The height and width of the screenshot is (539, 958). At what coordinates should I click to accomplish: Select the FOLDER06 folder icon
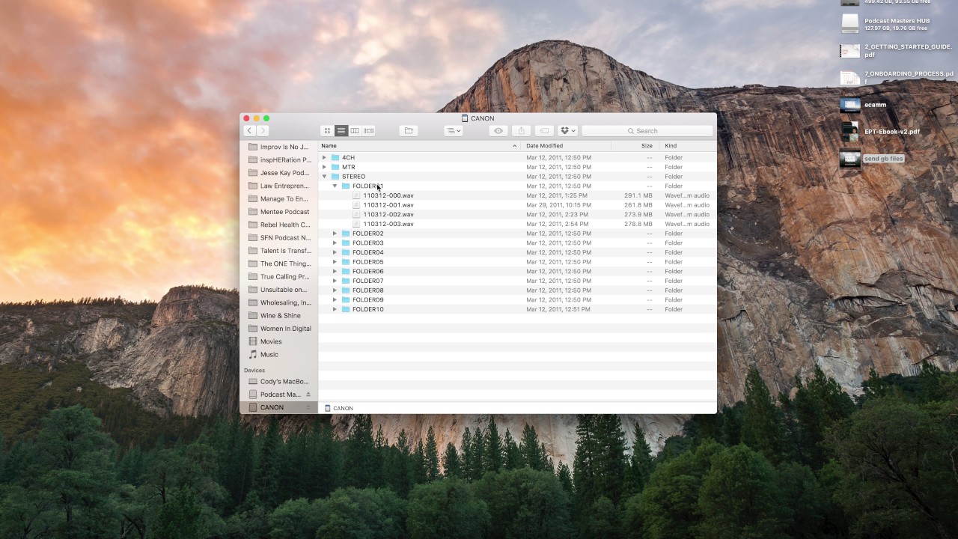point(346,272)
